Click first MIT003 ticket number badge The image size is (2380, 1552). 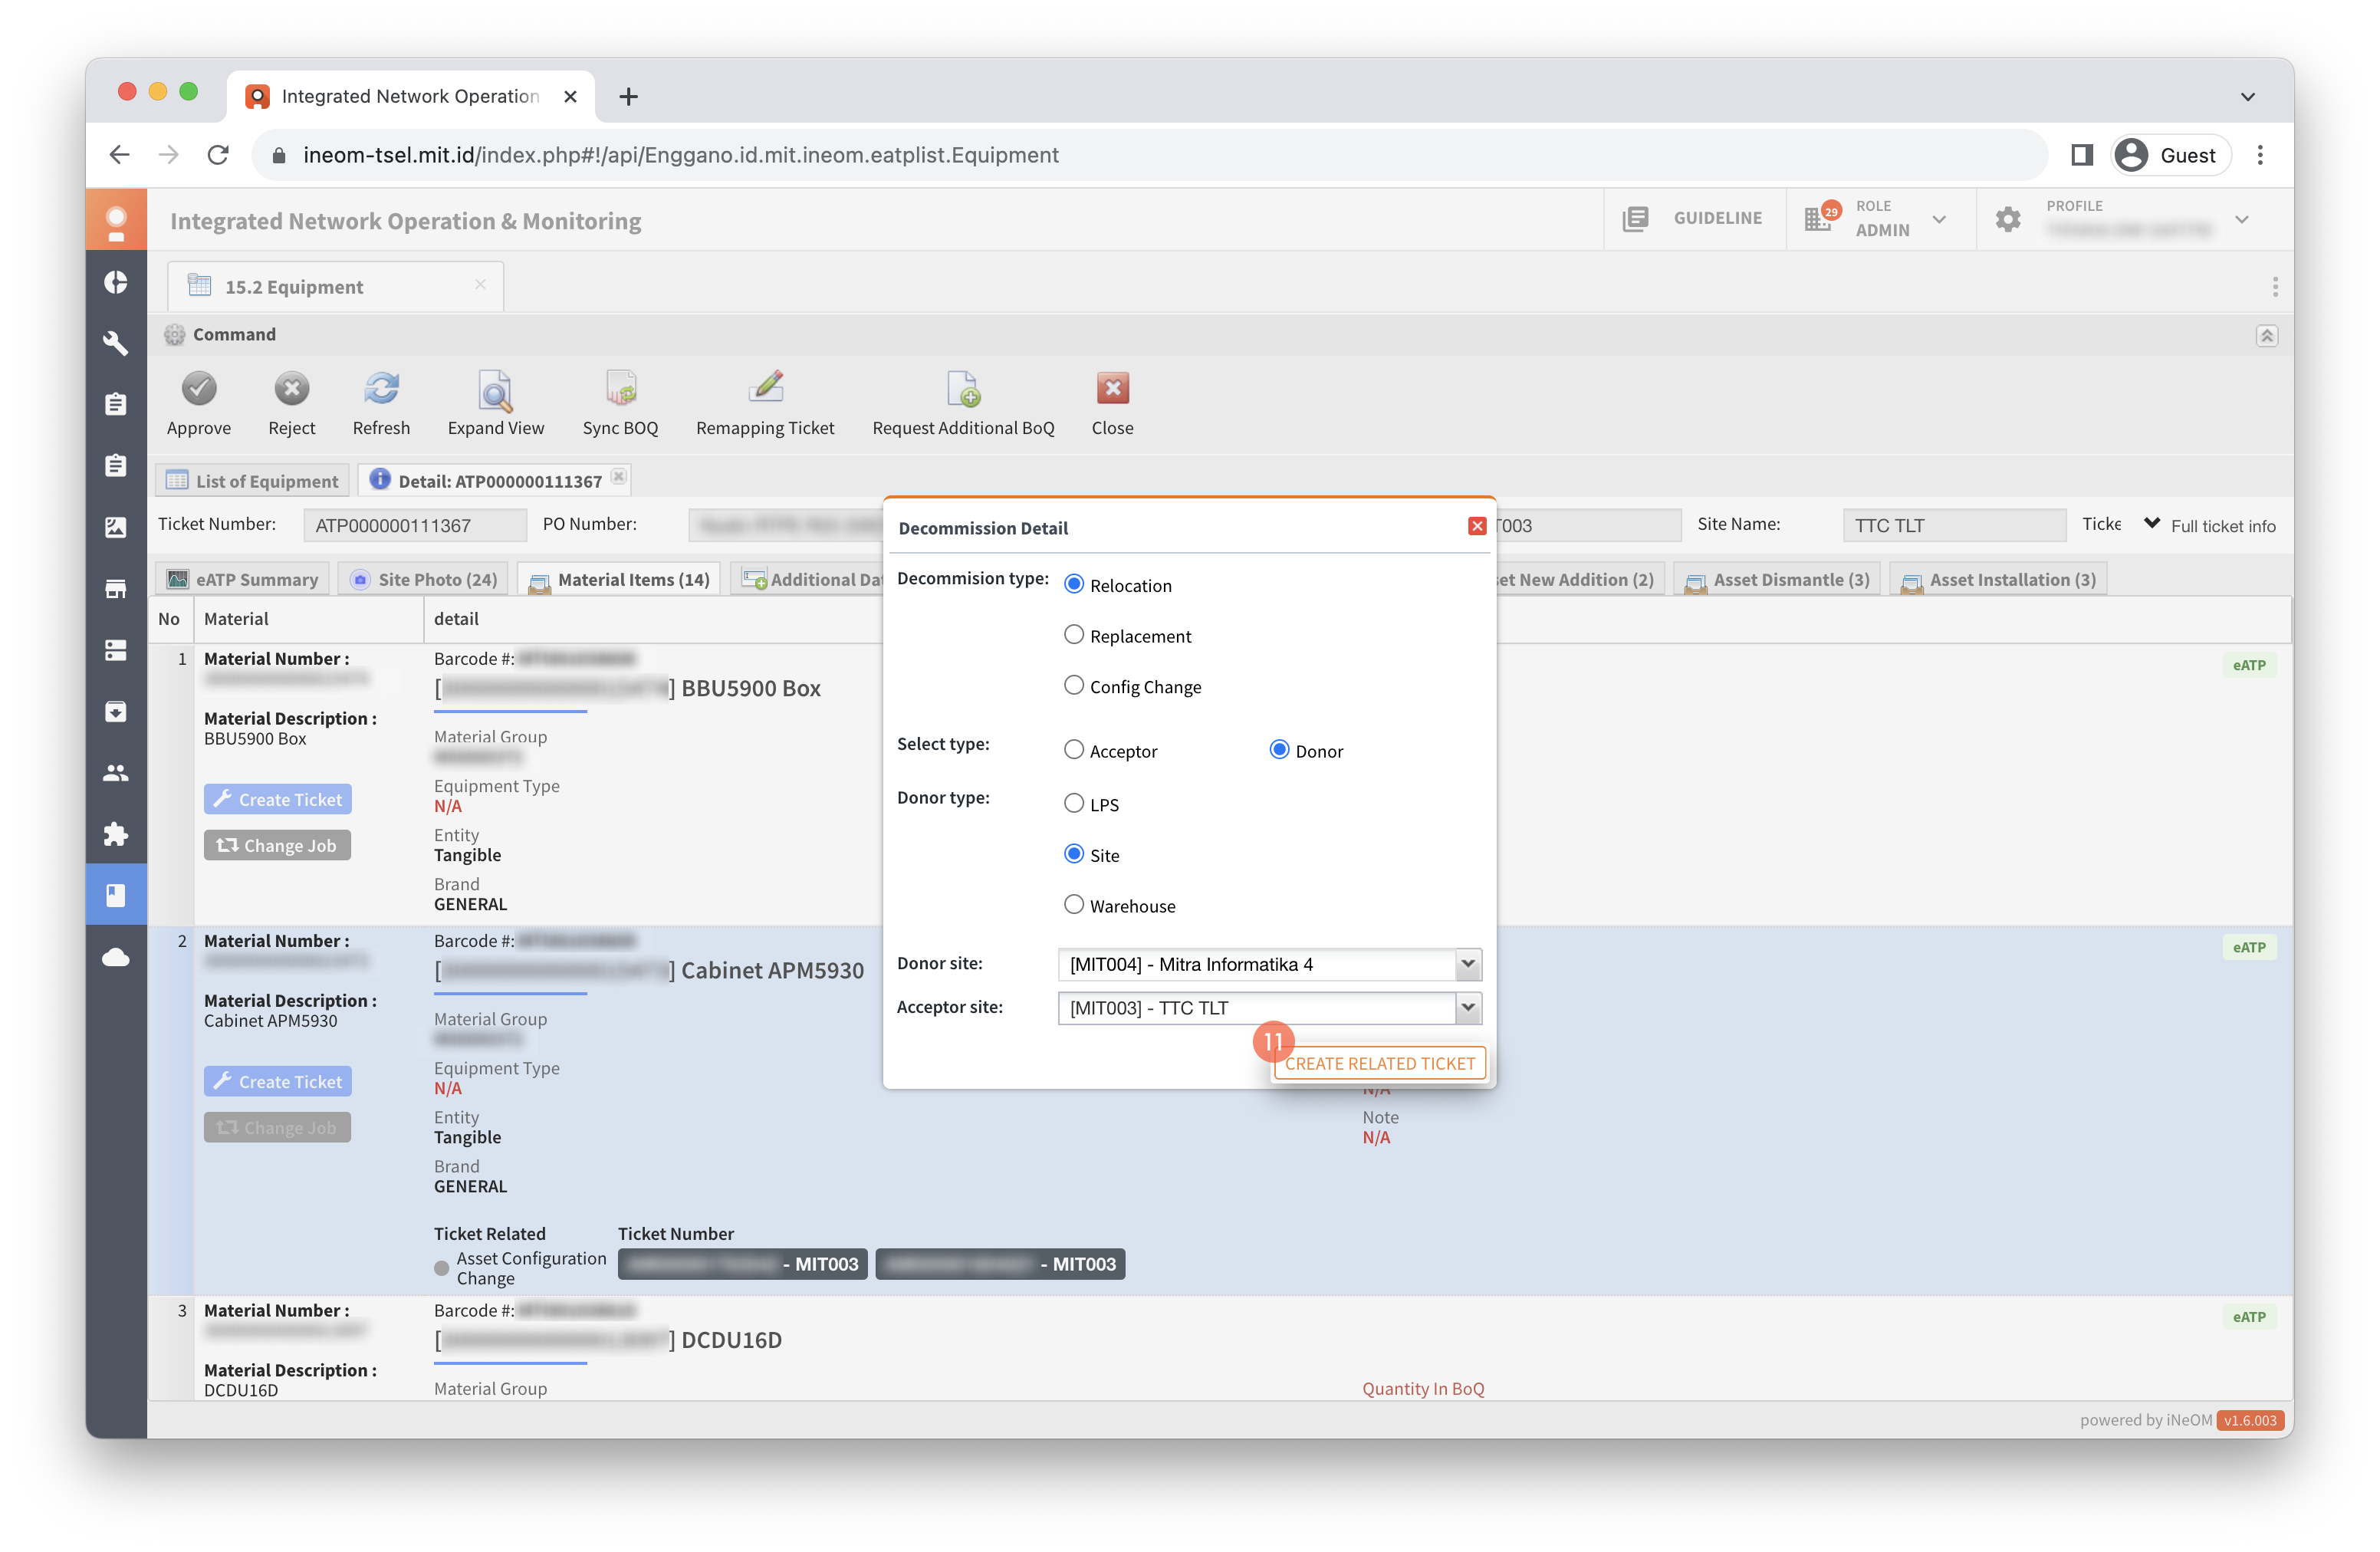click(742, 1264)
